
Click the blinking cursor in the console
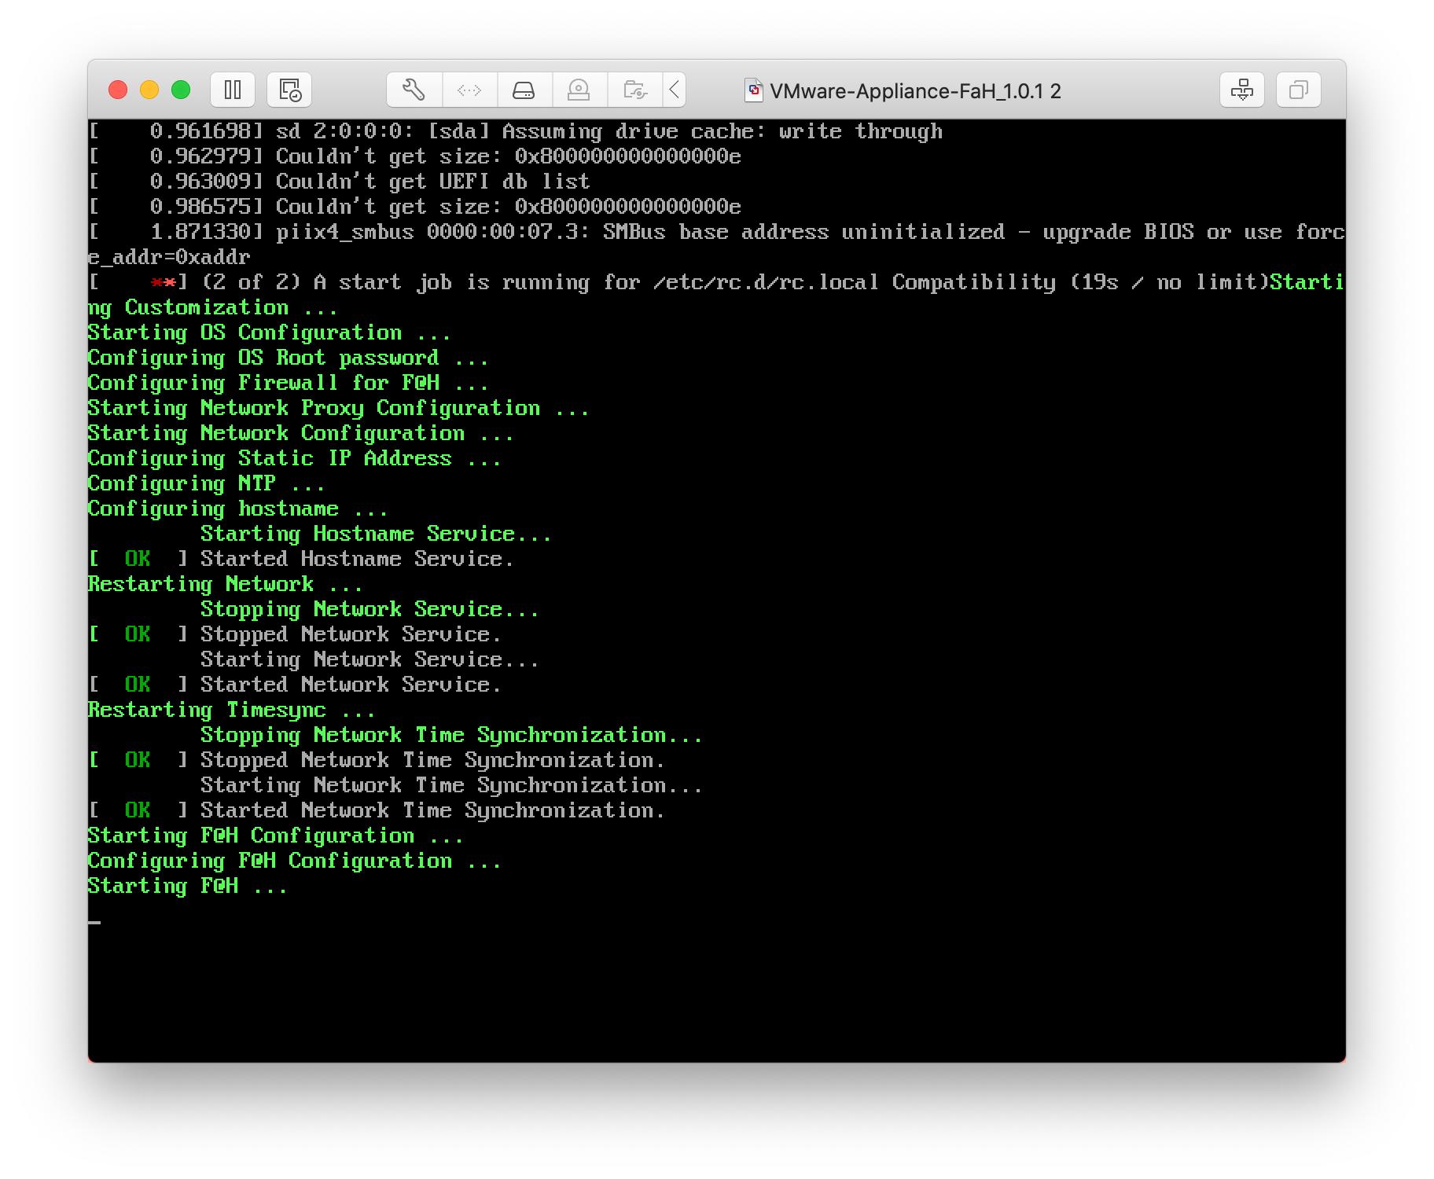click(94, 921)
